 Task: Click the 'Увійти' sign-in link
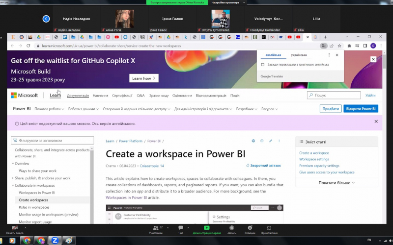click(370, 95)
